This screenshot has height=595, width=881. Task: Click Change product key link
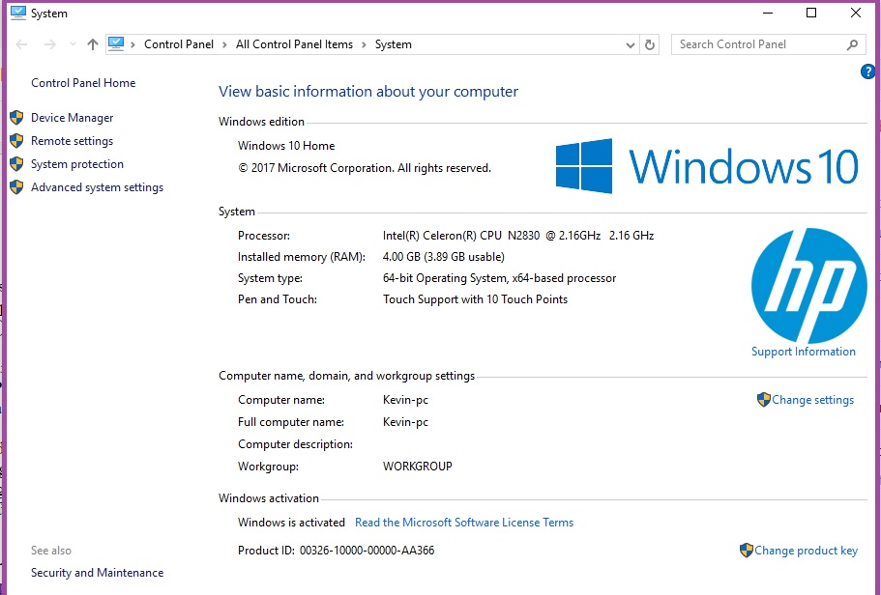pyautogui.click(x=806, y=551)
